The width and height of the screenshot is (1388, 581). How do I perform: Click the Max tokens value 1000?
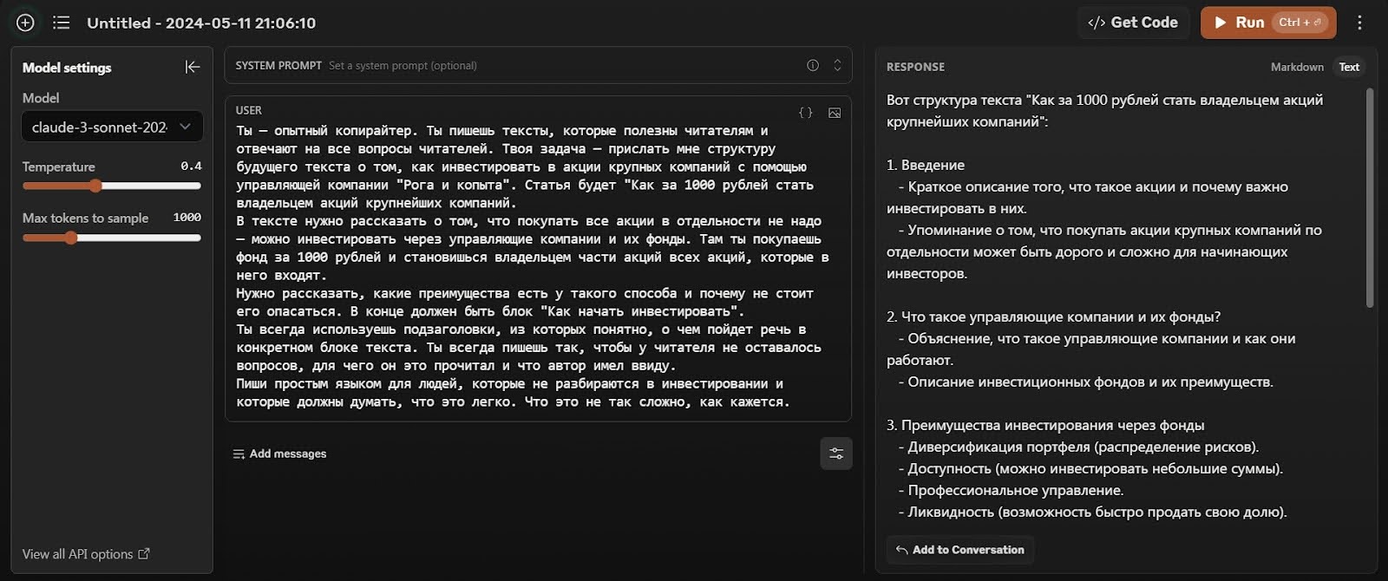187,218
